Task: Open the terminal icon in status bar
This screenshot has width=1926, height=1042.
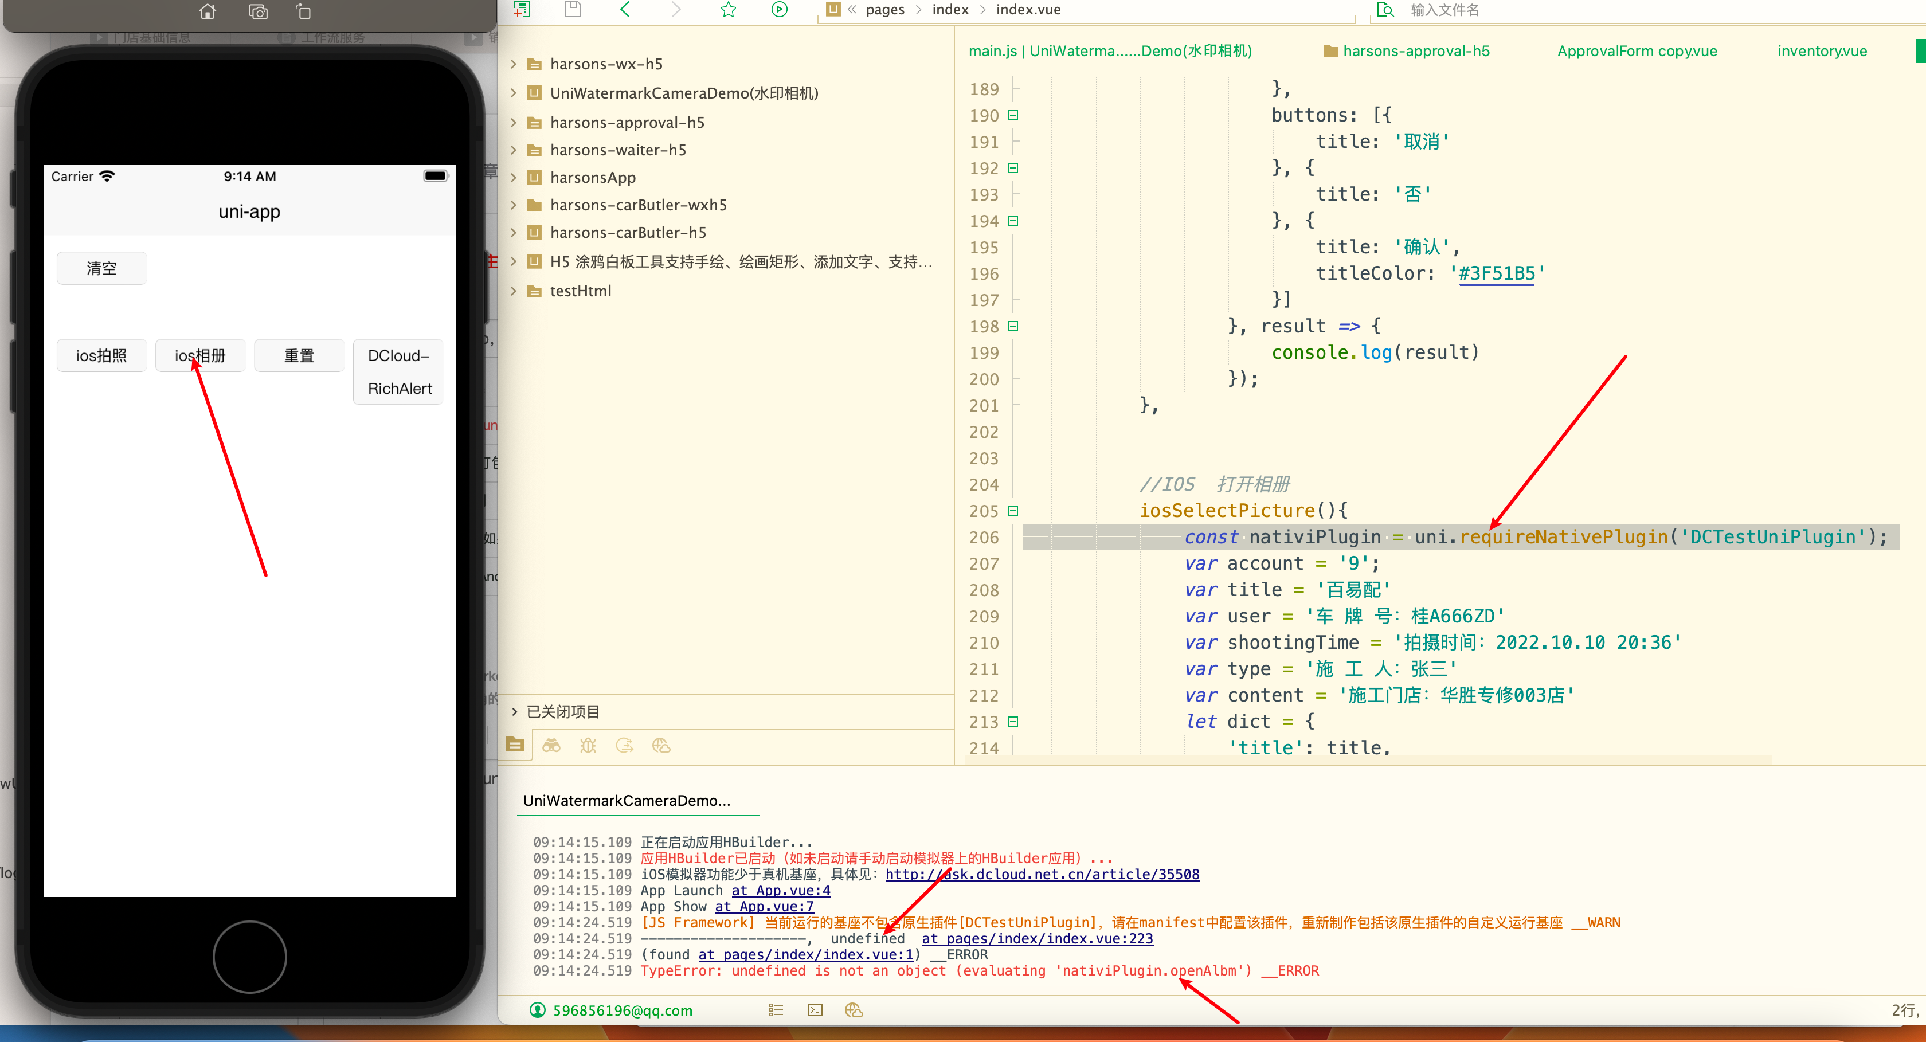Action: click(815, 1010)
